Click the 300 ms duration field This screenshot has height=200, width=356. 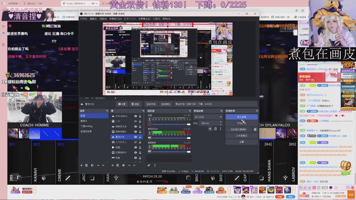coord(209,123)
